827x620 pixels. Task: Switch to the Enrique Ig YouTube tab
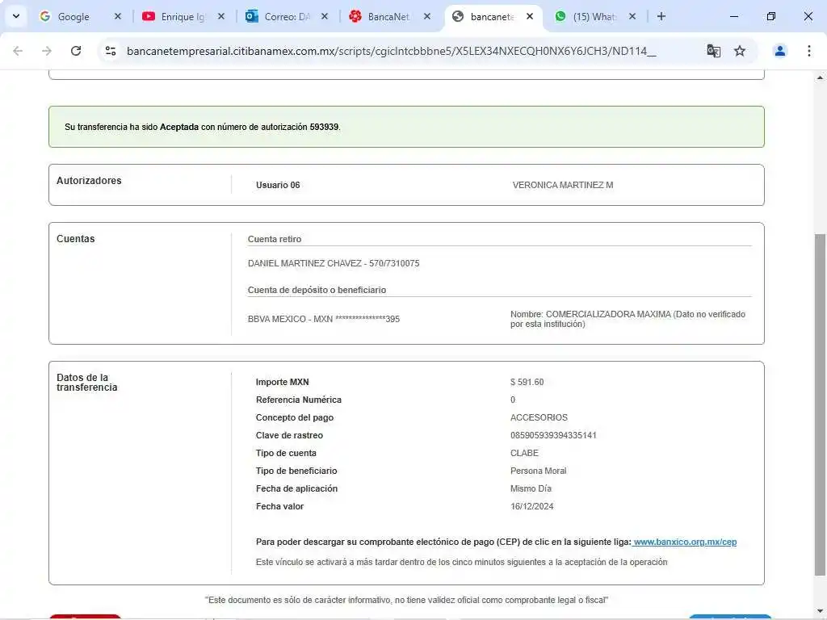pyautogui.click(x=182, y=16)
